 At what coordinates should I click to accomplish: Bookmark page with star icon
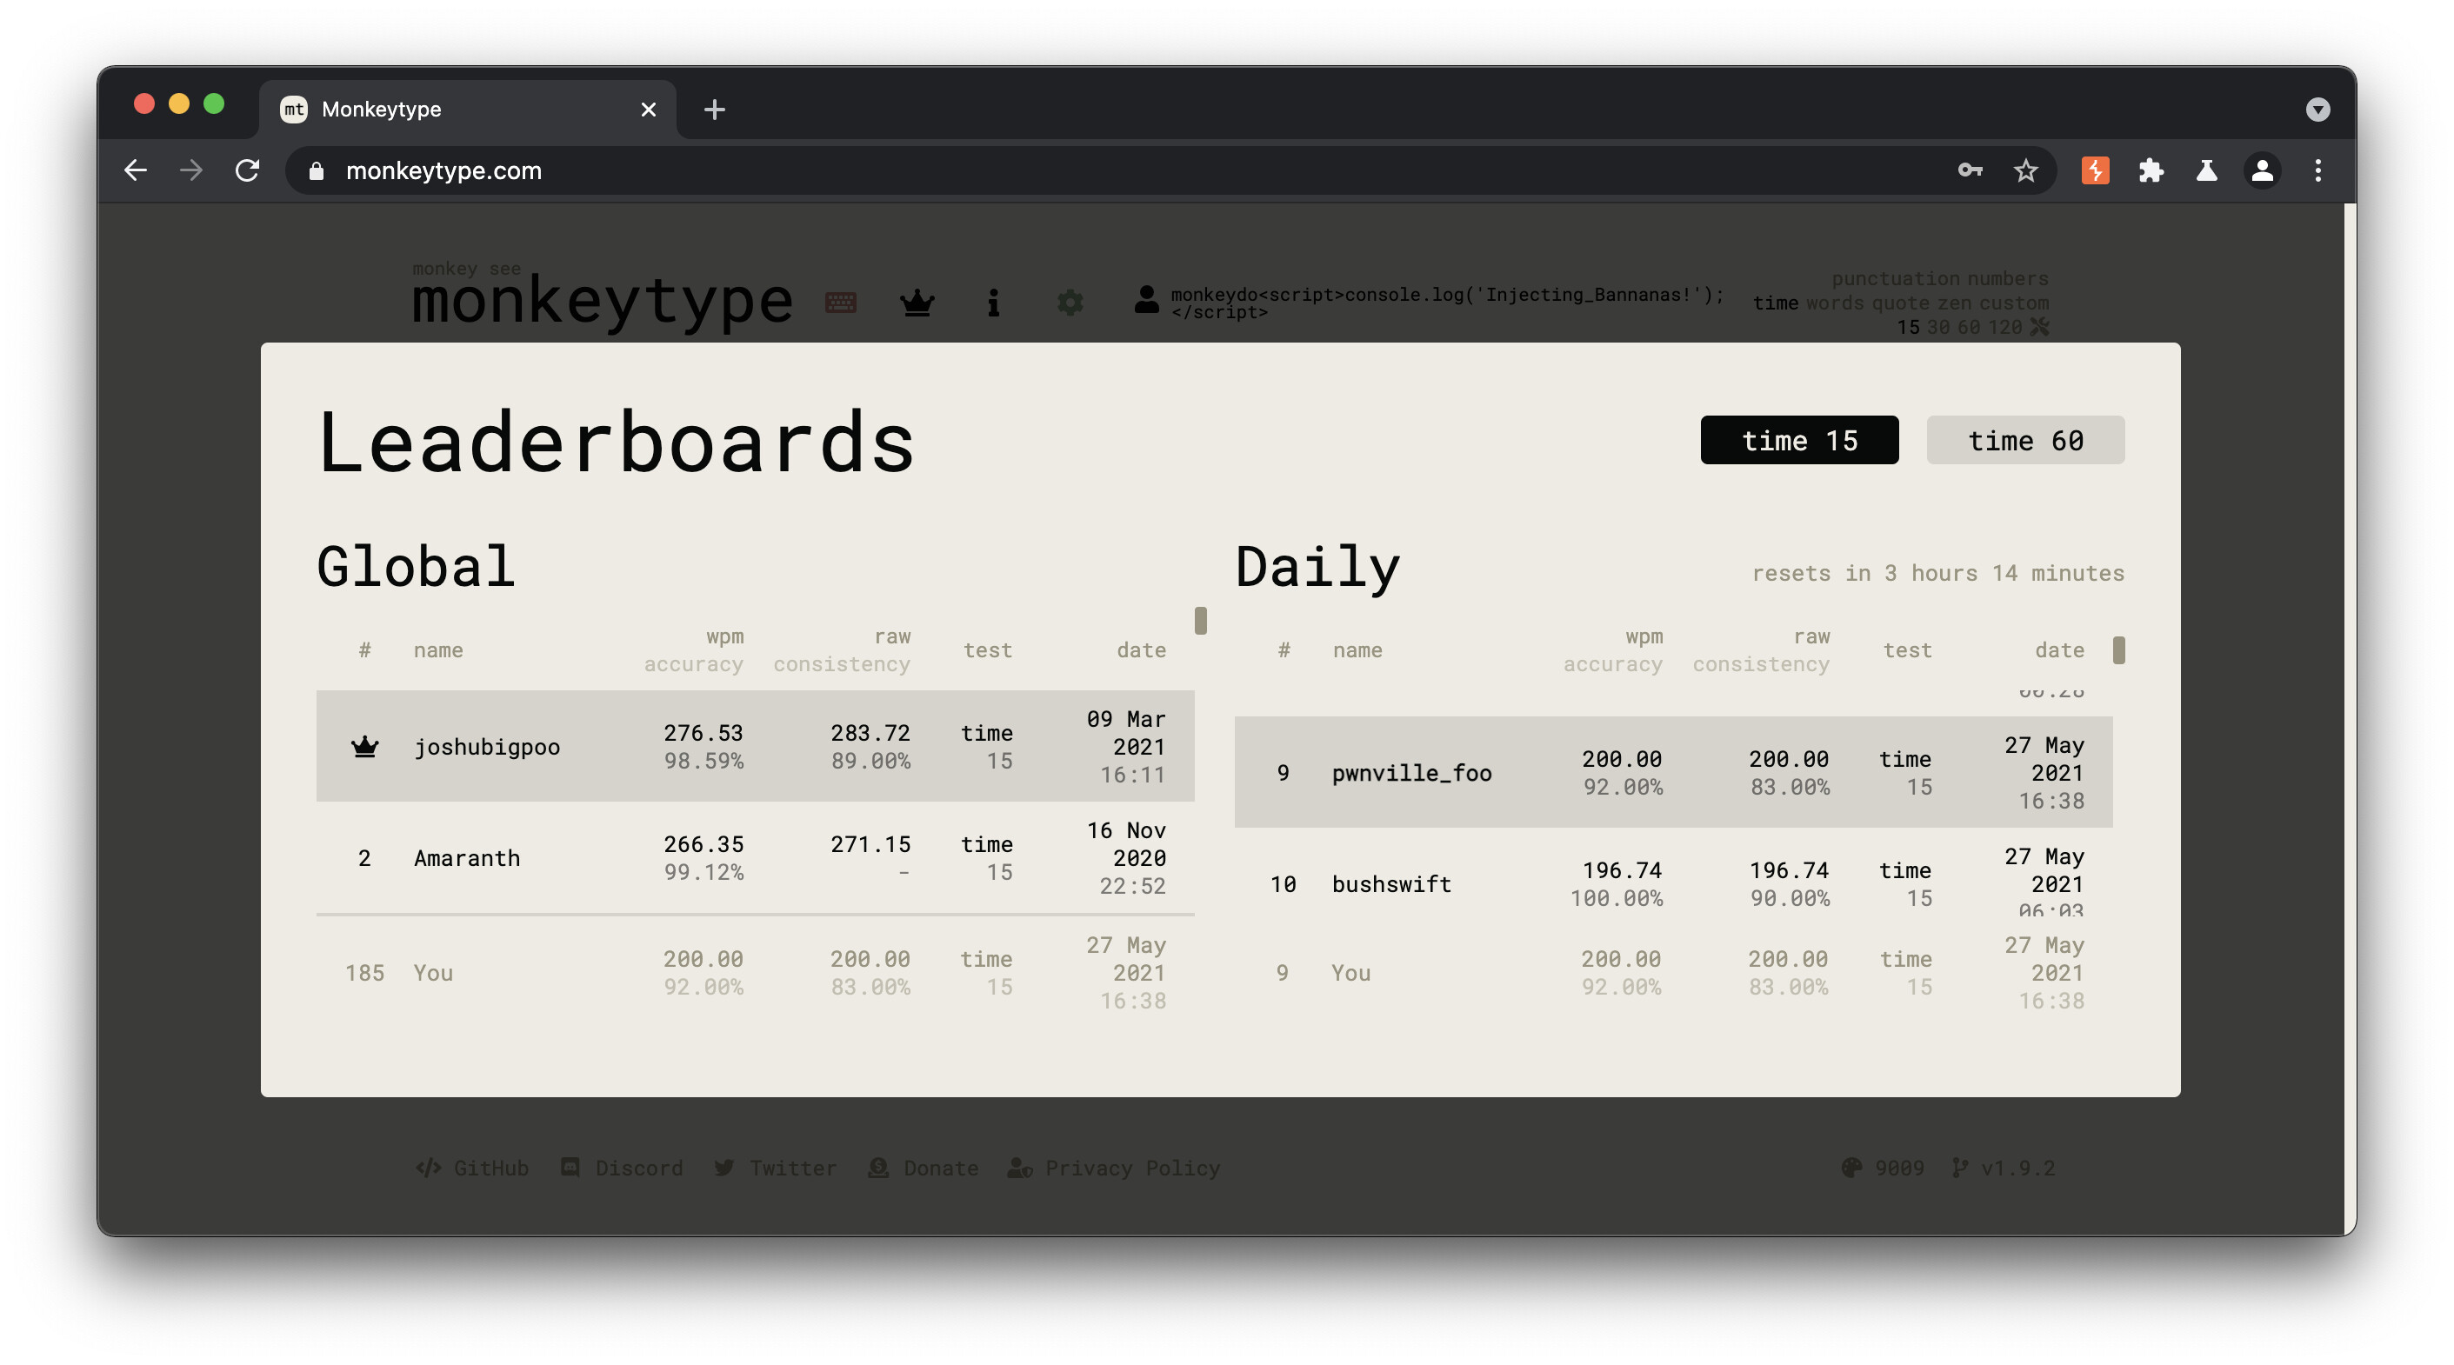coord(2025,170)
